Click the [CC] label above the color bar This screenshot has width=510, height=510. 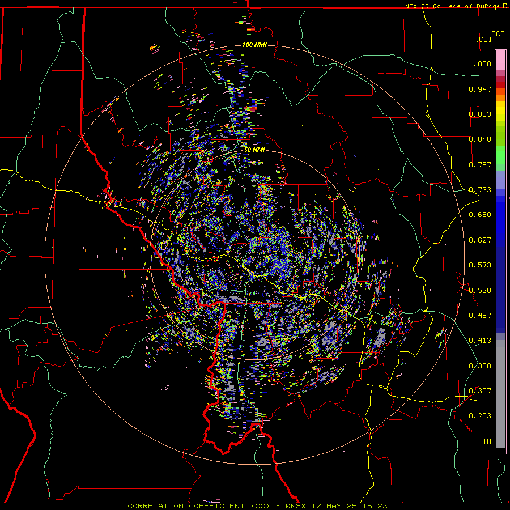[483, 39]
